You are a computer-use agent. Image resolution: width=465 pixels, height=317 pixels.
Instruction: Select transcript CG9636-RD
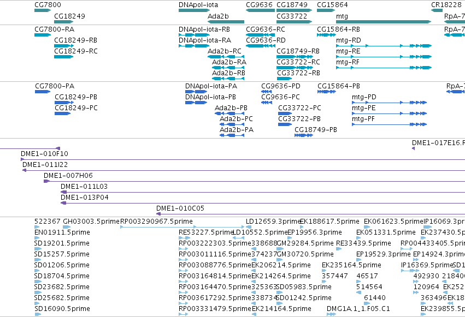click(266, 40)
